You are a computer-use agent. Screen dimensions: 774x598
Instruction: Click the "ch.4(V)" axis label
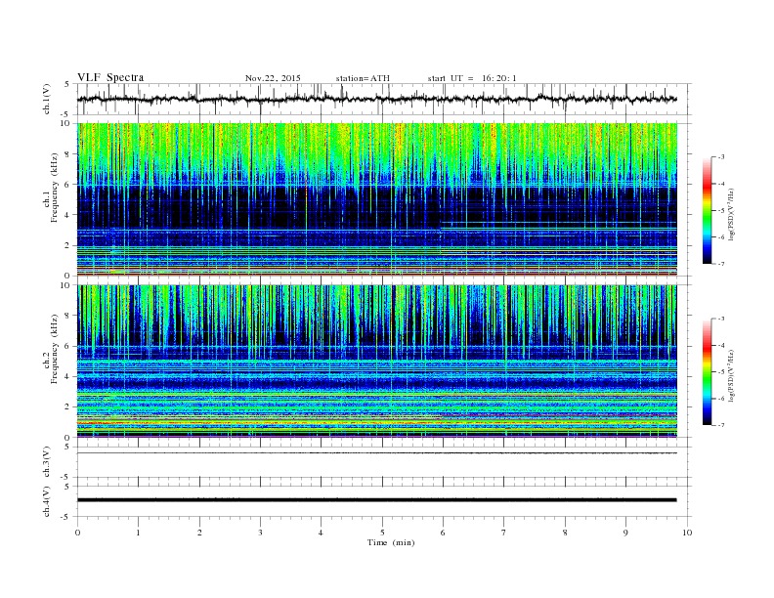(x=47, y=501)
